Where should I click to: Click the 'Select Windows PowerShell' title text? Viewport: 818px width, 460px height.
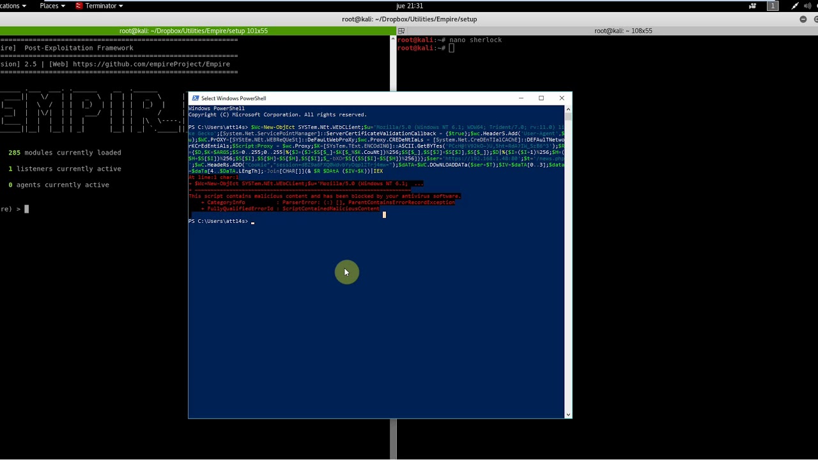click(233, 98)
